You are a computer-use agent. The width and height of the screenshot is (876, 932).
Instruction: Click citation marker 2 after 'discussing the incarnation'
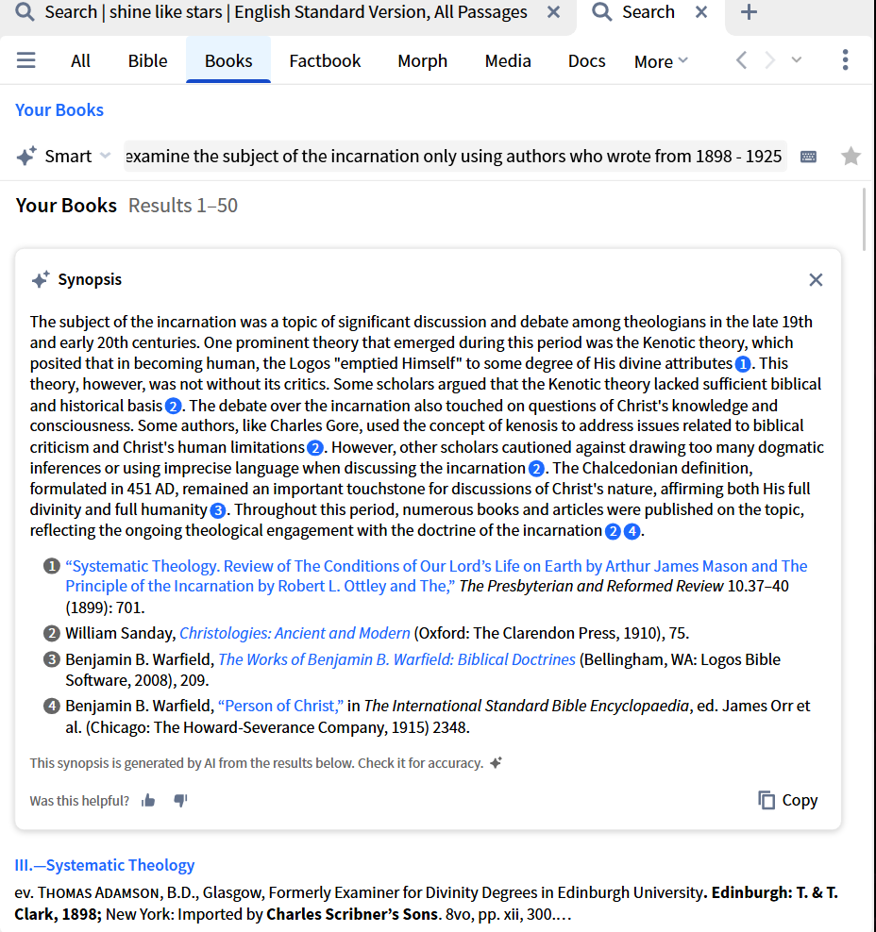(x=536, y=469)
